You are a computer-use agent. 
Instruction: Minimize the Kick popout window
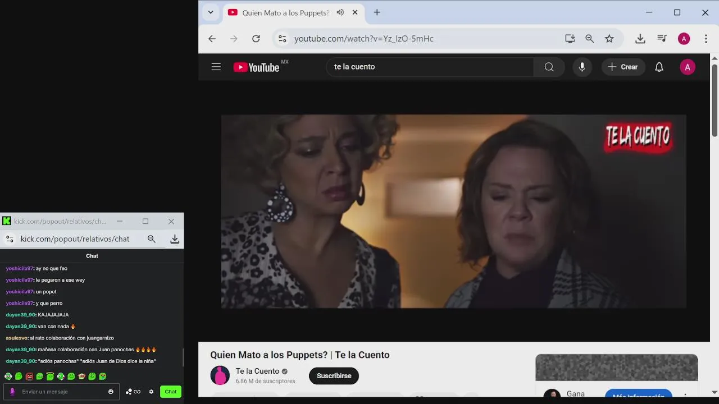tap(120, 221)
